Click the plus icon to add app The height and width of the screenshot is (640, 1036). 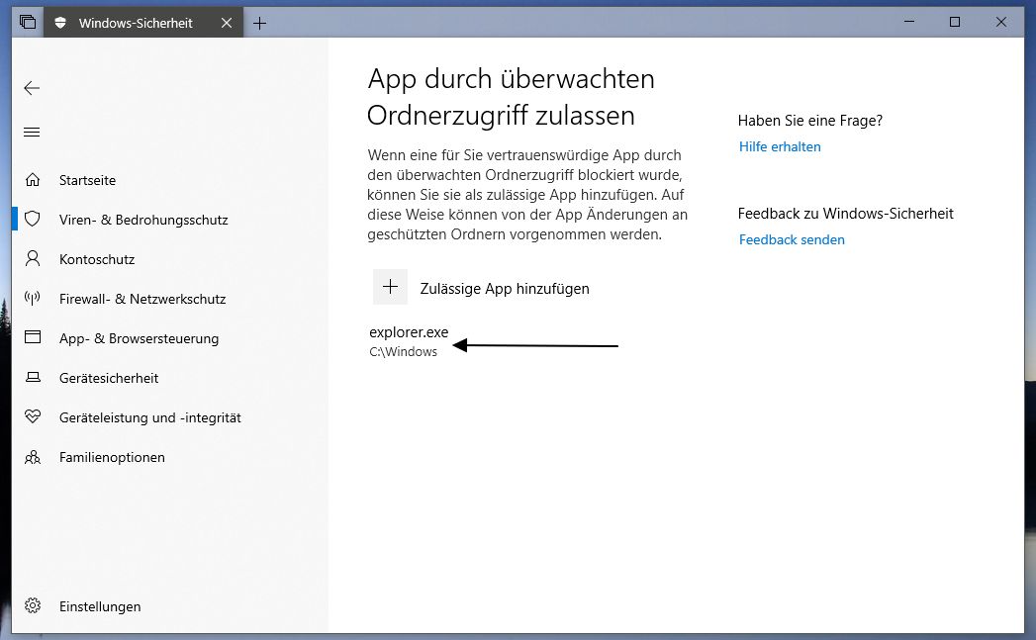click(x=391, y=287)
